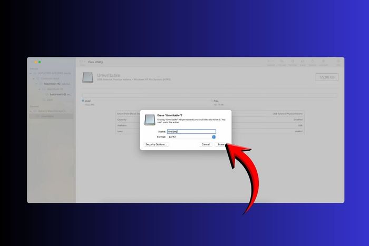Click the Restore toolbar icon
Image resolution: width=369 pixels, height=246 pixels.
click(313, 62)
